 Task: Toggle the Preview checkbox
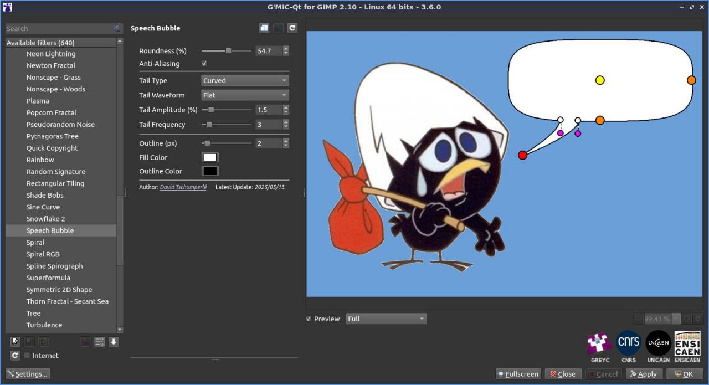coord(309,319)
